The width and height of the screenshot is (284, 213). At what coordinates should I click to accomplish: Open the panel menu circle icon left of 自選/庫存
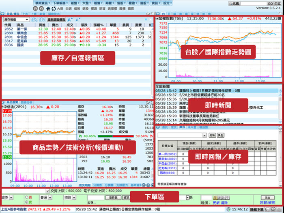(x=3, y=13)
